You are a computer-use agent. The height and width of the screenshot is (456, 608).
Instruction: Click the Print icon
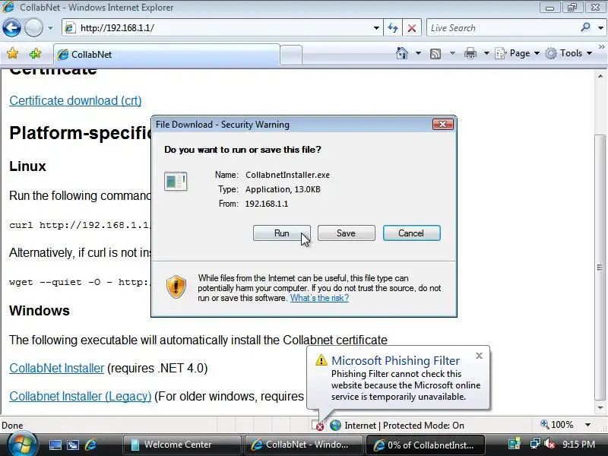point(470,53)
